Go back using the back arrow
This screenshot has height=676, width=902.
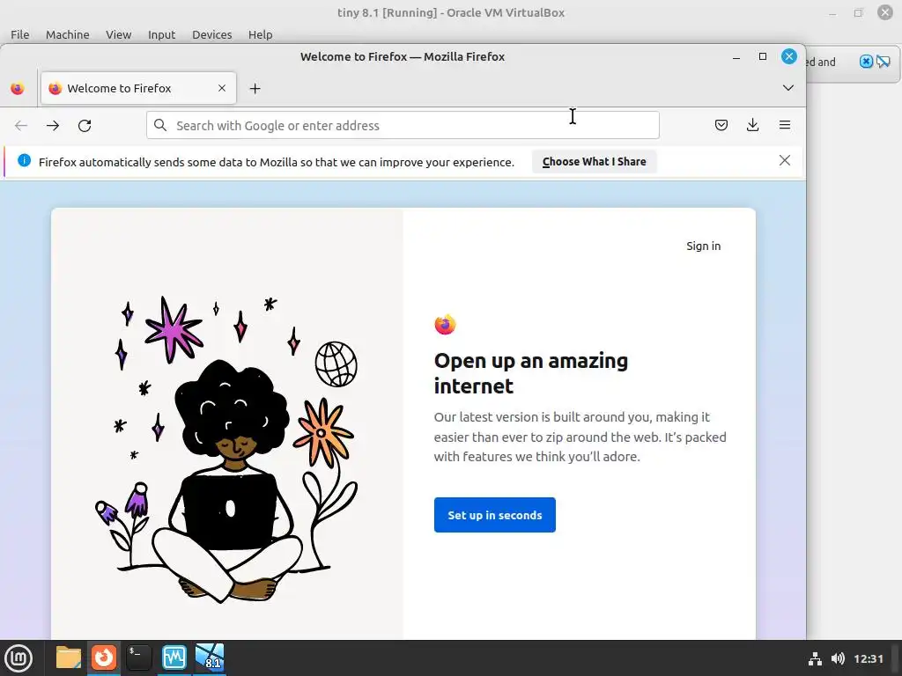21,125
